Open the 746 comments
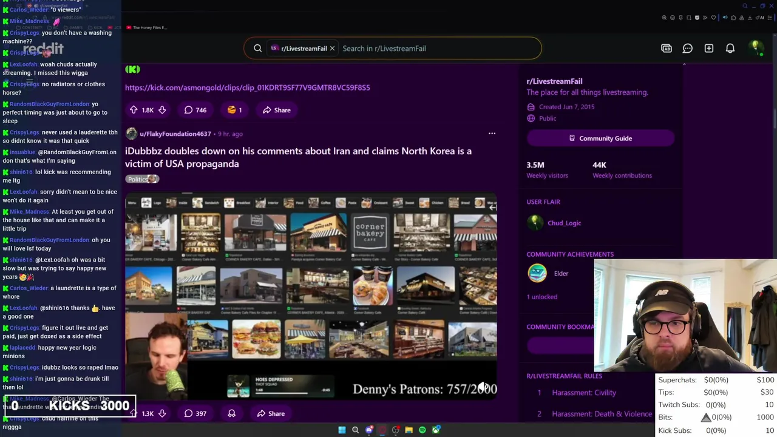This screenshot has width=777, height=437. [x=195, y=110]
